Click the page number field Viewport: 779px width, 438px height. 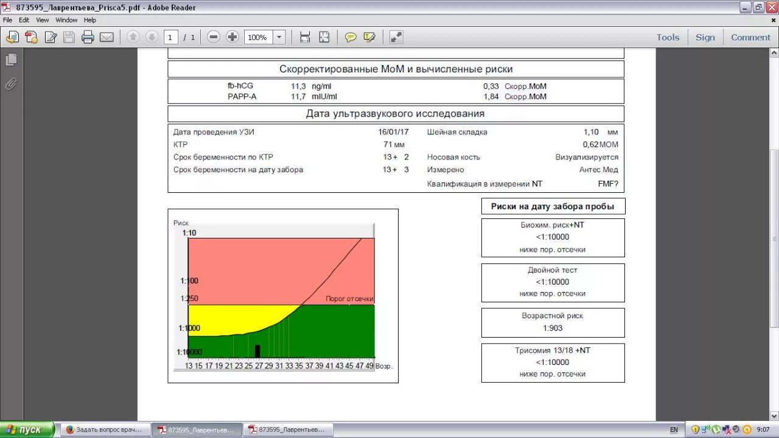point(170,37)
